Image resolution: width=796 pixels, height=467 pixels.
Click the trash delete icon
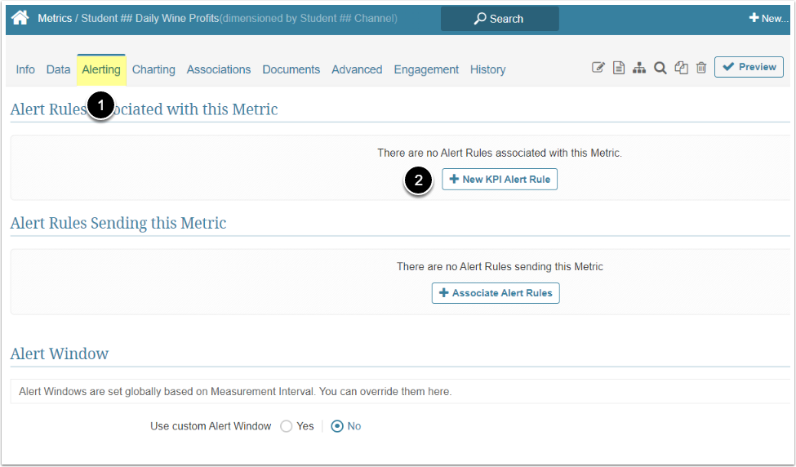point(701,68)
